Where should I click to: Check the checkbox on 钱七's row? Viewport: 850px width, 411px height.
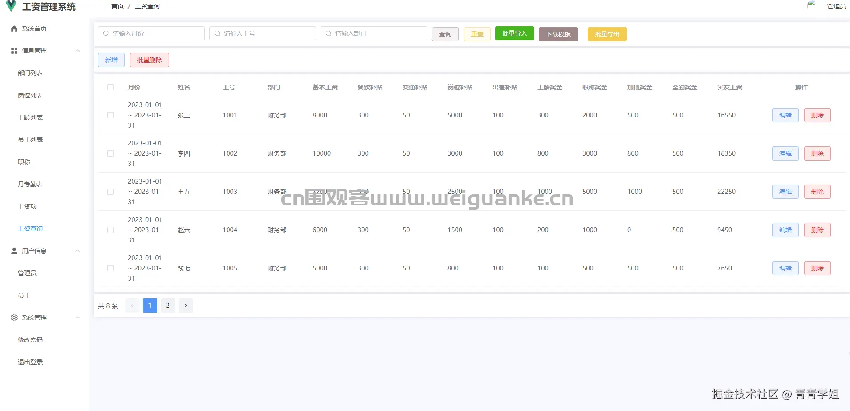[x=110, y=268]
